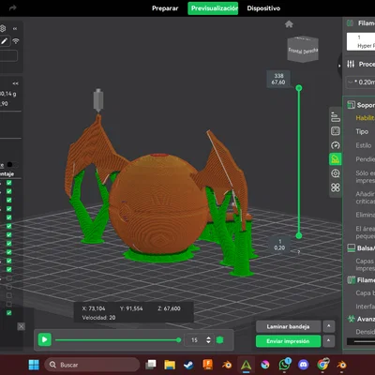Image resolution: width=375 pixels, height=375 pixels.
Task: Select the Hyper filament slot 1 box
Action: (x=361, y=41)
